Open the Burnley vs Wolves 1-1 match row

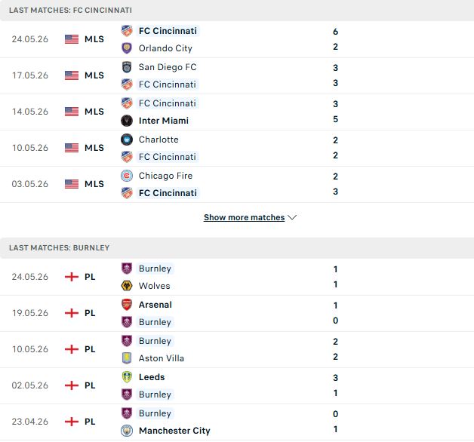[237, 277]
